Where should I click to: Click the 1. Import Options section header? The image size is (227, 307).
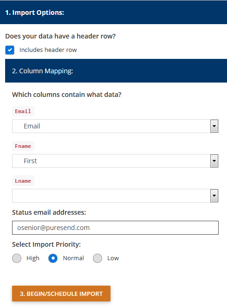pyautogui.click(x=113, y=13)
